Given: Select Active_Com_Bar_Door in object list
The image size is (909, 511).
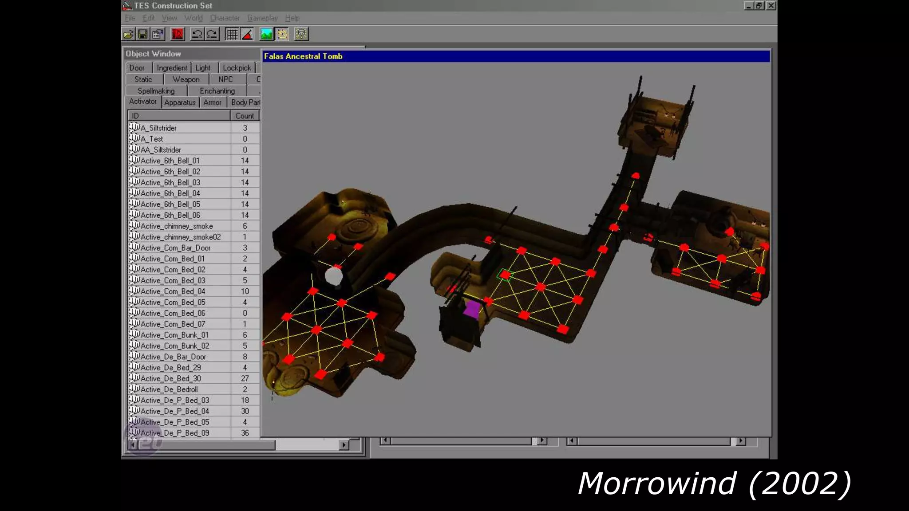Looking at the screenshot, I should (175, 248).
